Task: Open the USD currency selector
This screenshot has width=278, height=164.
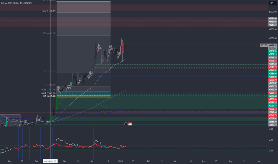Action: [271, 3]
